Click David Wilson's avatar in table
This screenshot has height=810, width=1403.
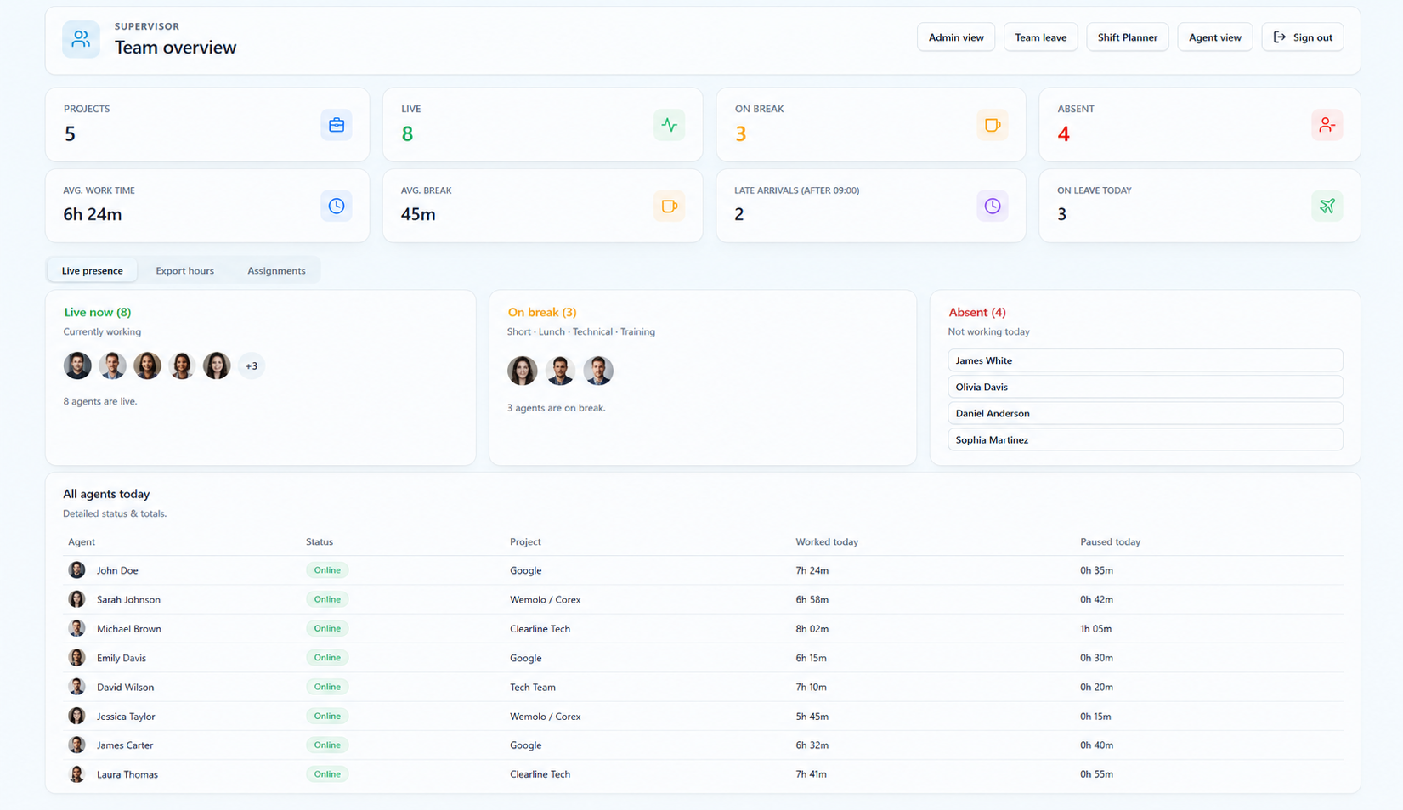[76, 687]
